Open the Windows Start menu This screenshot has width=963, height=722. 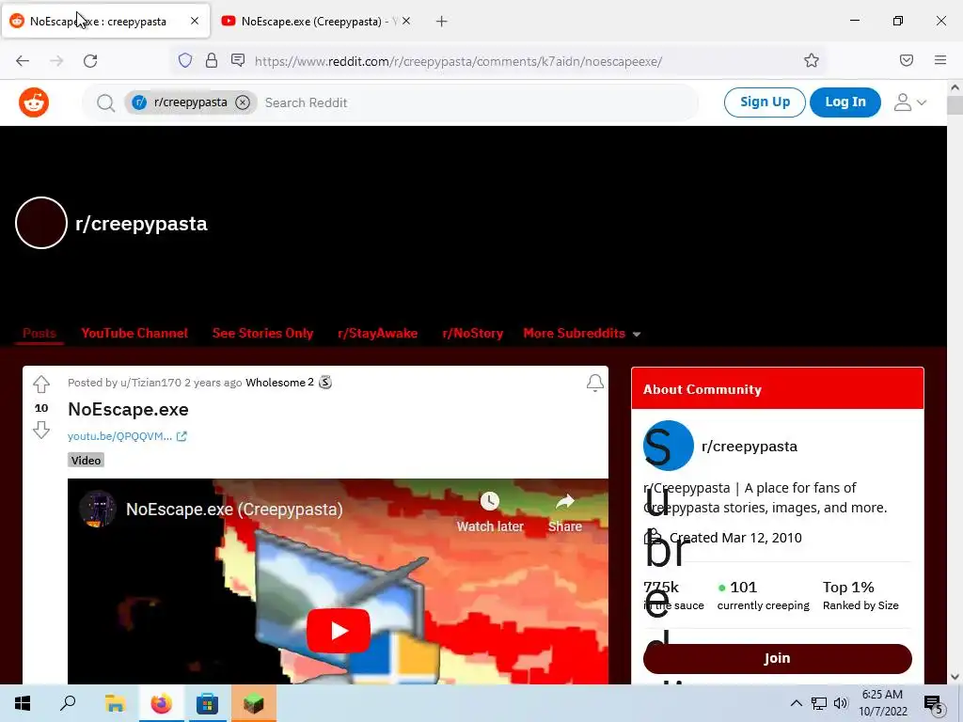23,703
